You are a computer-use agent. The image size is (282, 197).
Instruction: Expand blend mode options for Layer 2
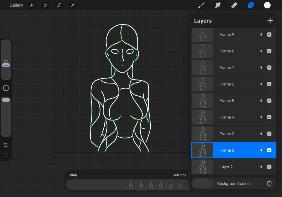pos(261,167)
